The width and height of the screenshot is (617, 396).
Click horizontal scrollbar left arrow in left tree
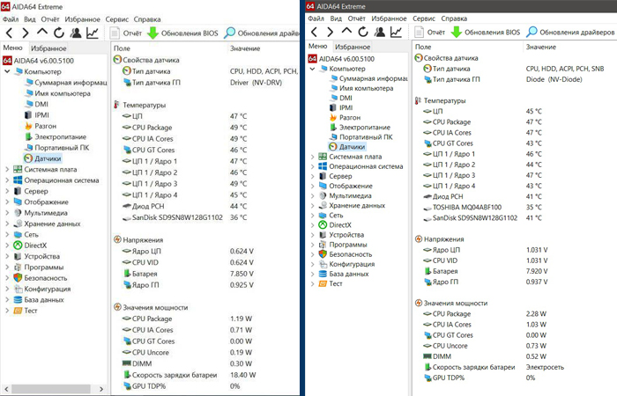click(x=6, y=389)
